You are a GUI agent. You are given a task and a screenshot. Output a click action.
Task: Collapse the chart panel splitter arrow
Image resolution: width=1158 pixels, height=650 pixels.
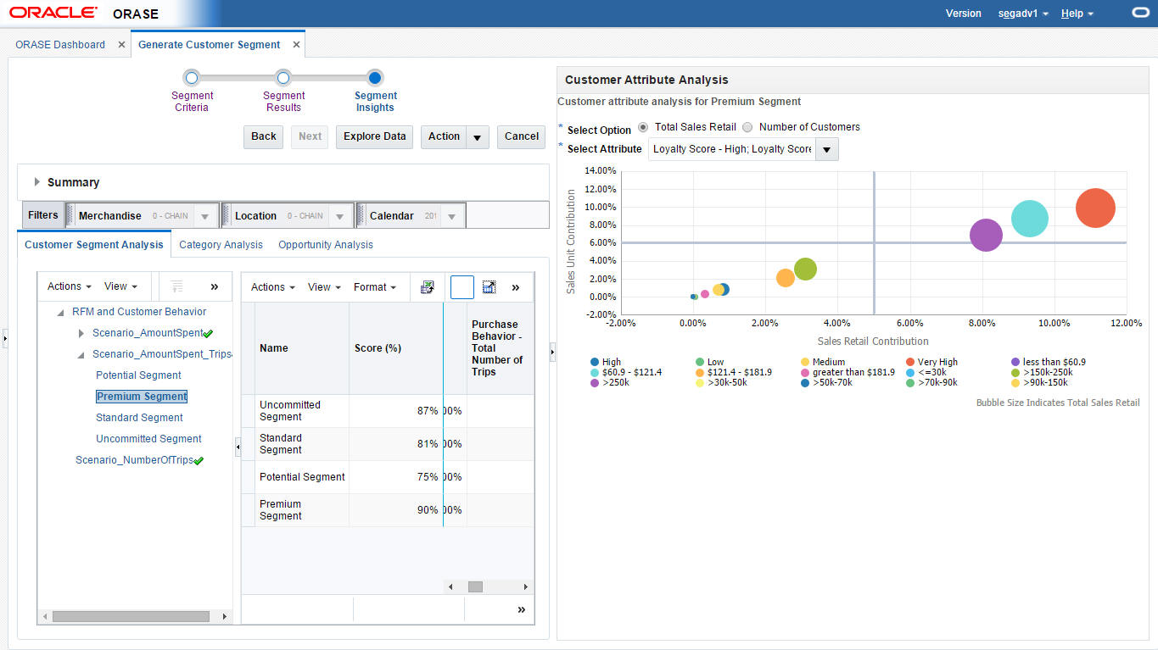click(x=553, y=351)
